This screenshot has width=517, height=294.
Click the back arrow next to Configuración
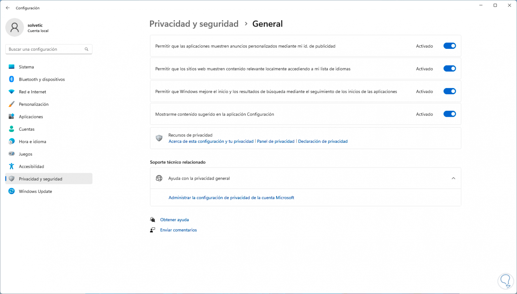click(x=8, y=8)
